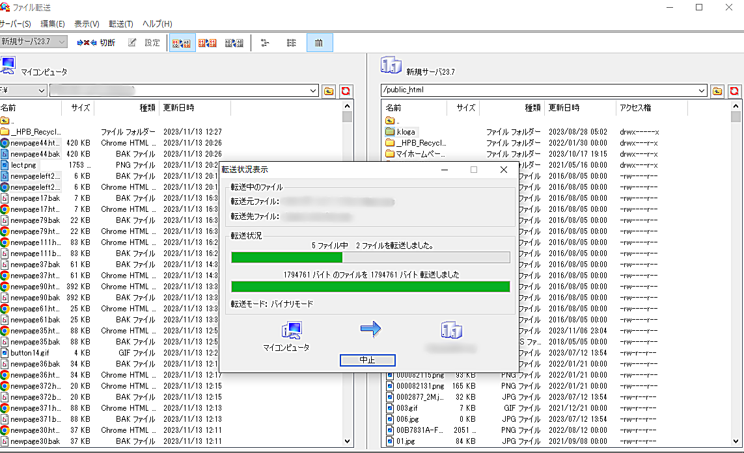Open the F:¥ drive dropdown
This screenshot has height=453, width=744.
(x=42, y=90)
